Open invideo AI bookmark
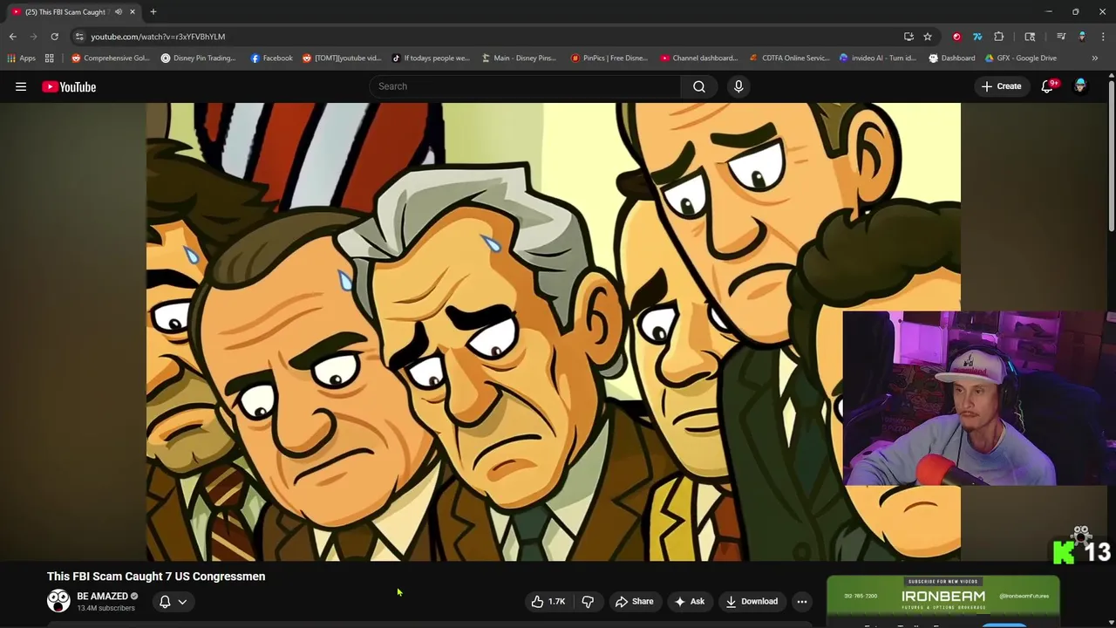 (x=877, y=58)
